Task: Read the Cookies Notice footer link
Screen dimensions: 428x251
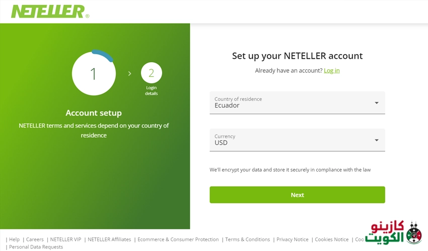Action: click(332, 239)
